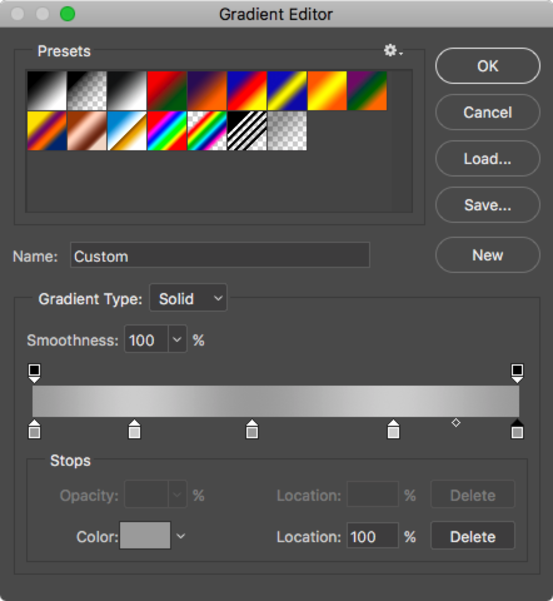Pick the Orange, Yellow, Orange preset
The image size is (553, 601).
(327, 91)
